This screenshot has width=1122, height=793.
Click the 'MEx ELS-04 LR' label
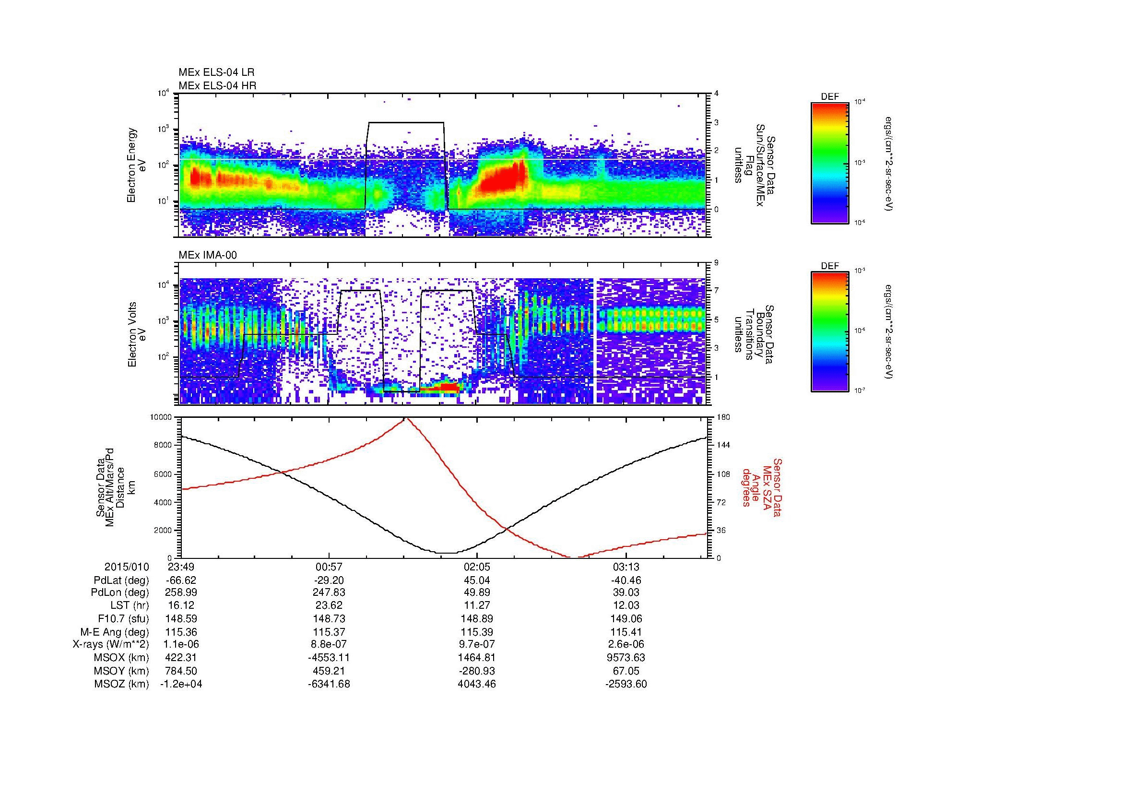click(216, 72)
